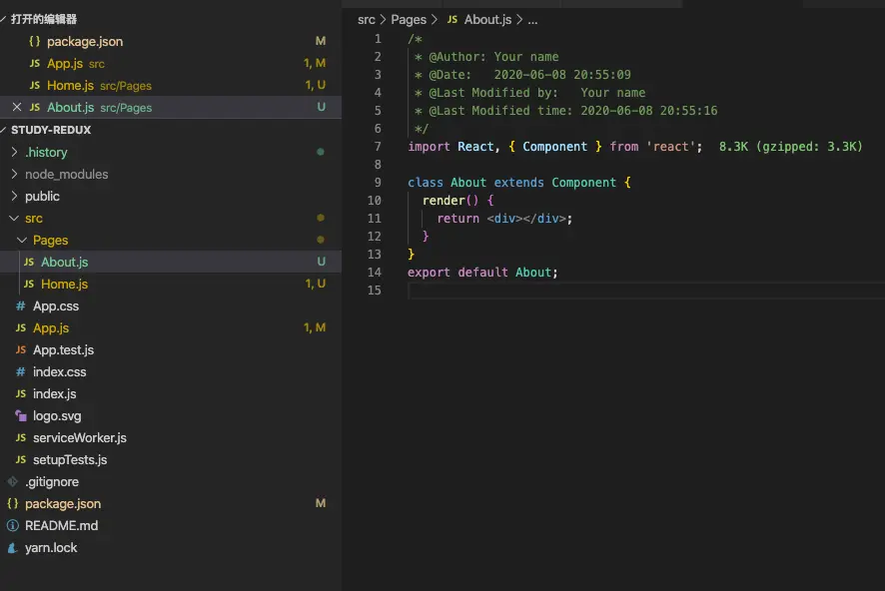Click line number 15 in the gutter
885x591 pixels.
pyautogui.click(x=375, y=291)
